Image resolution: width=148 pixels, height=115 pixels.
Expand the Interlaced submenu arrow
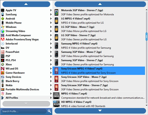pos(51,44)
